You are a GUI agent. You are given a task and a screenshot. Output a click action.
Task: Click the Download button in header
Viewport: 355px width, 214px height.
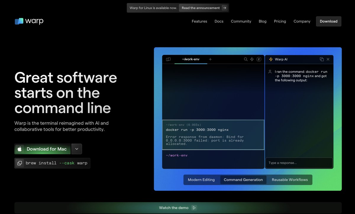click(329, 21)
